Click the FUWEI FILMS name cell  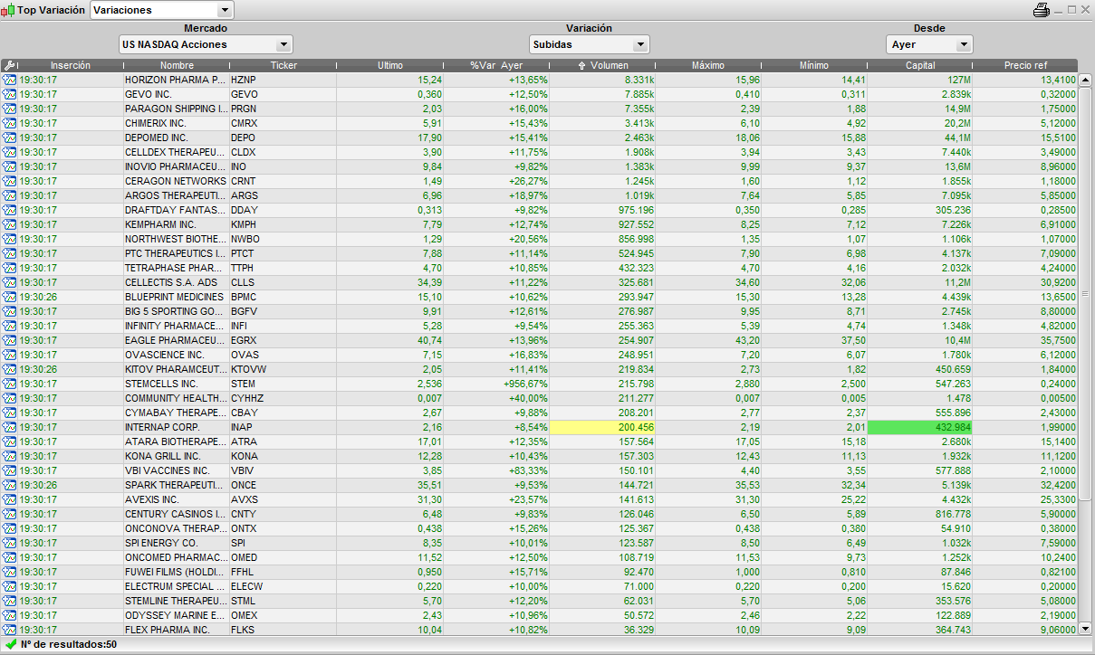point(177,572)
